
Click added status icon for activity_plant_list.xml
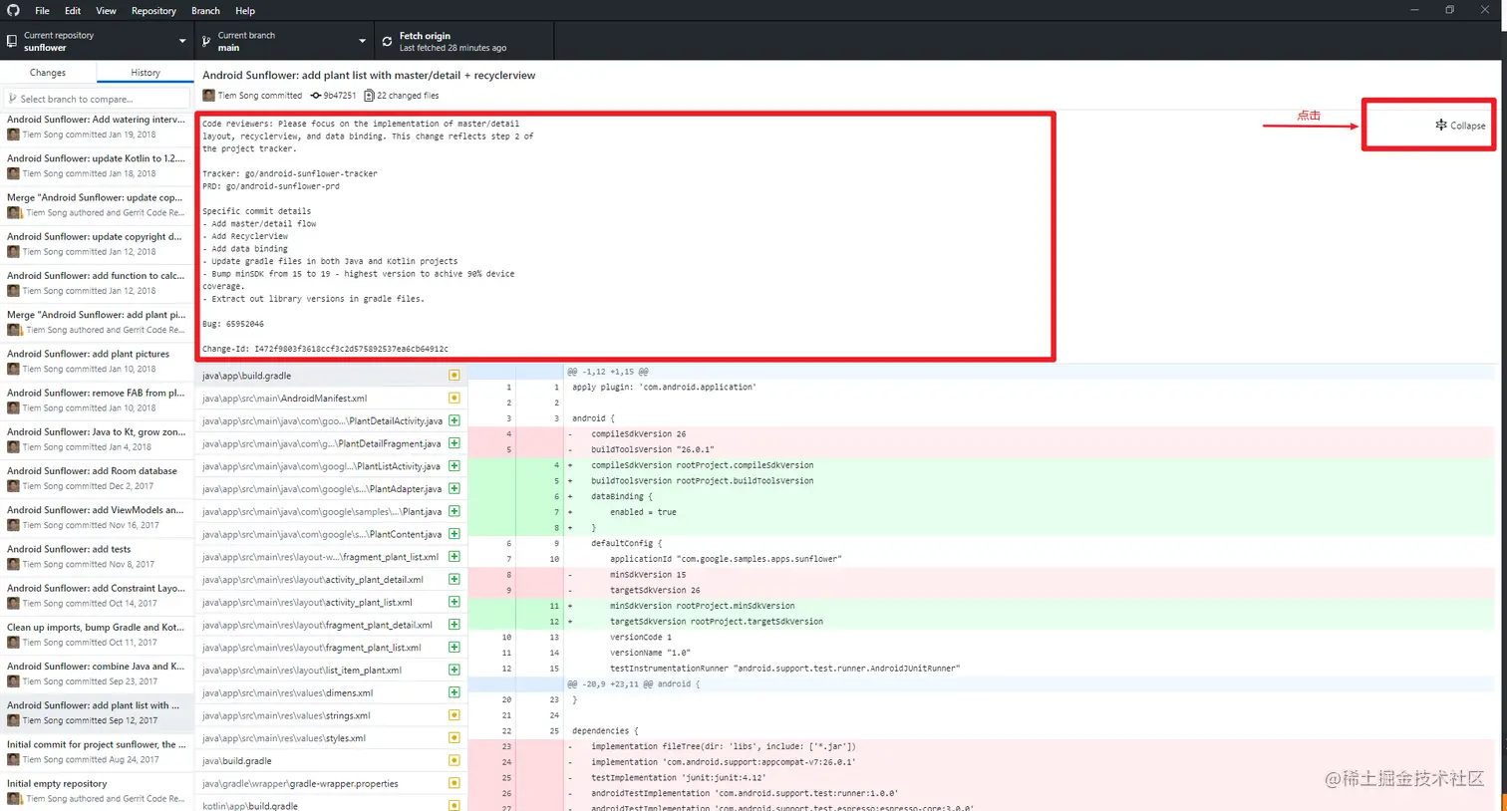pyautogui.click(x=454, y=602)
